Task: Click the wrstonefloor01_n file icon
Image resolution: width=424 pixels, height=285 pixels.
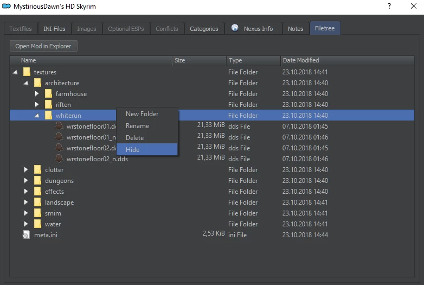Action: tap(59, 137)
